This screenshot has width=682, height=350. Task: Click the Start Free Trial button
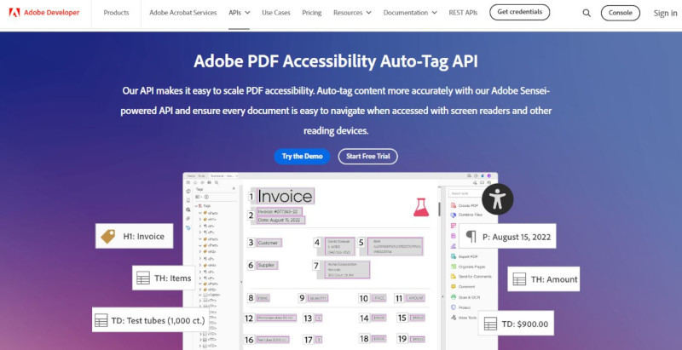tap(368, 157)
